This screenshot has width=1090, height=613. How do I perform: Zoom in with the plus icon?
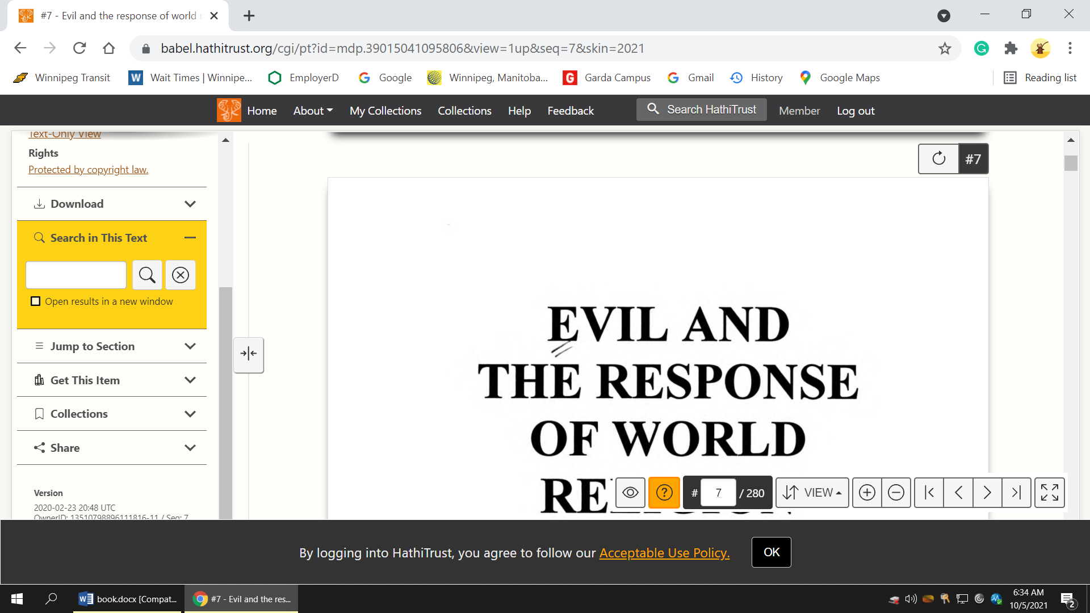tap(867, 493)
